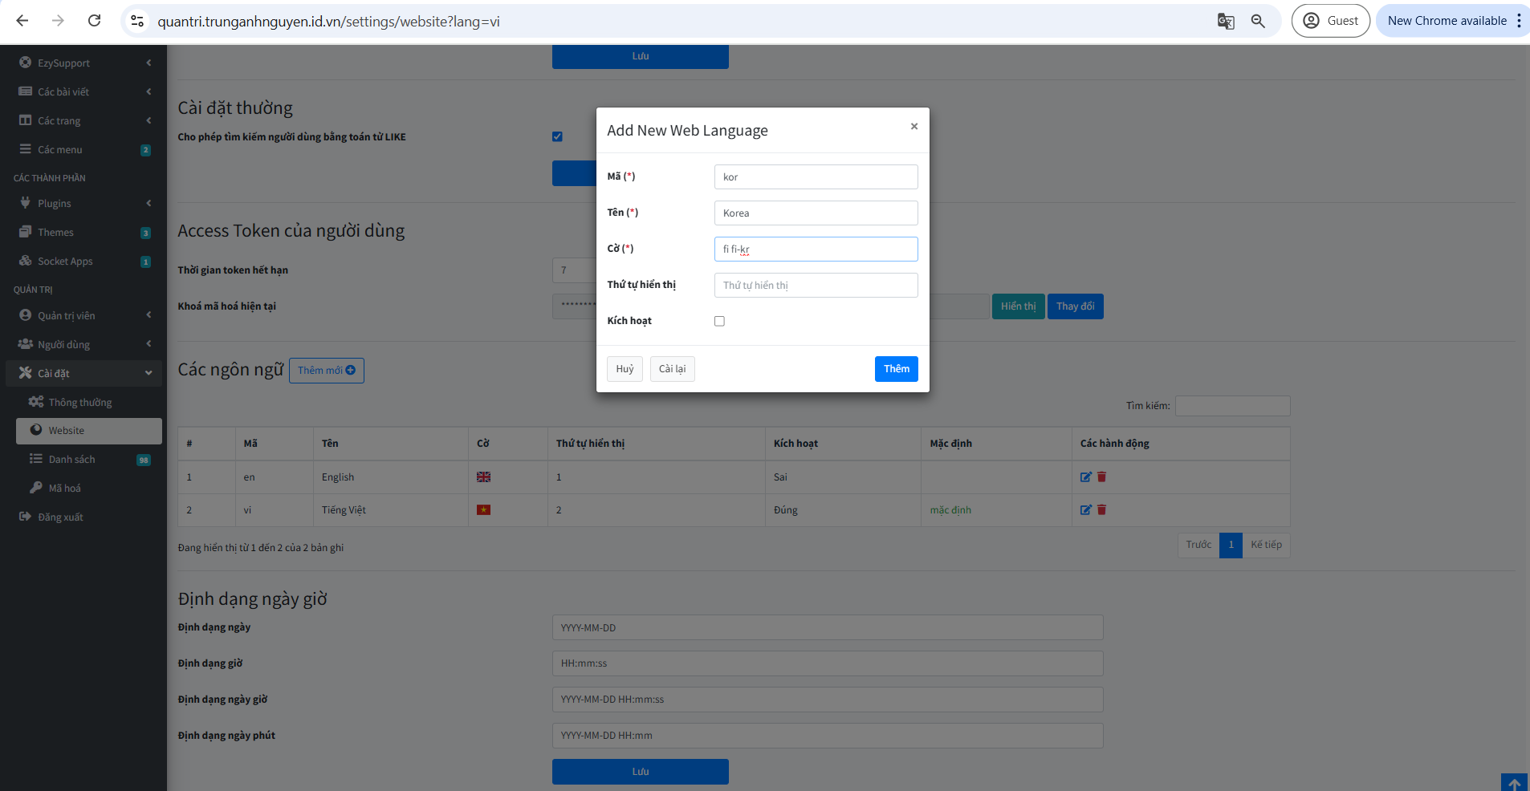Click the site information icon in address bar
This screenshot has height=791, width=1530.
tap(137, 22)
